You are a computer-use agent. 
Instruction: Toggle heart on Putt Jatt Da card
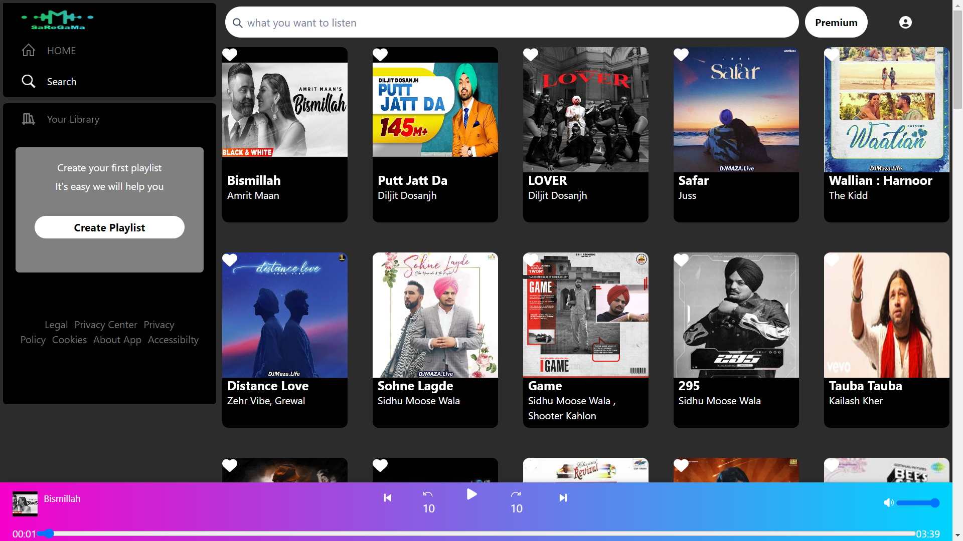[380, 55]
